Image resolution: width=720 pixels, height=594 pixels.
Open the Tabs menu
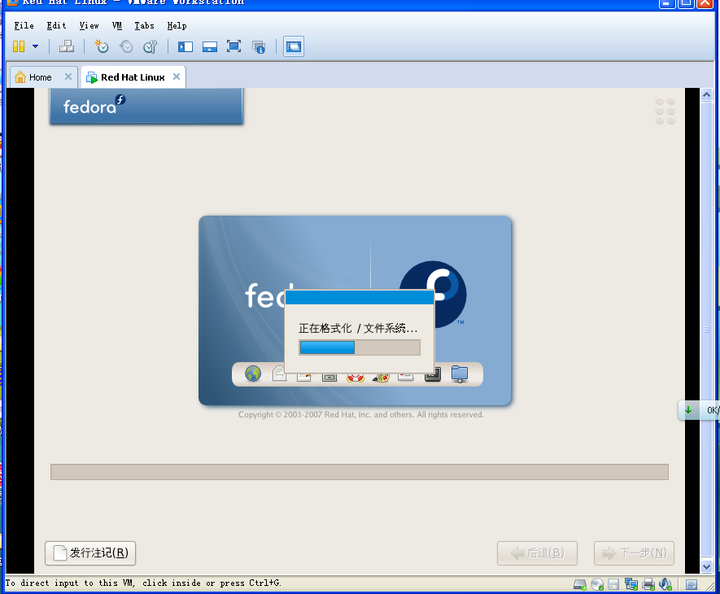pos(144,25)
